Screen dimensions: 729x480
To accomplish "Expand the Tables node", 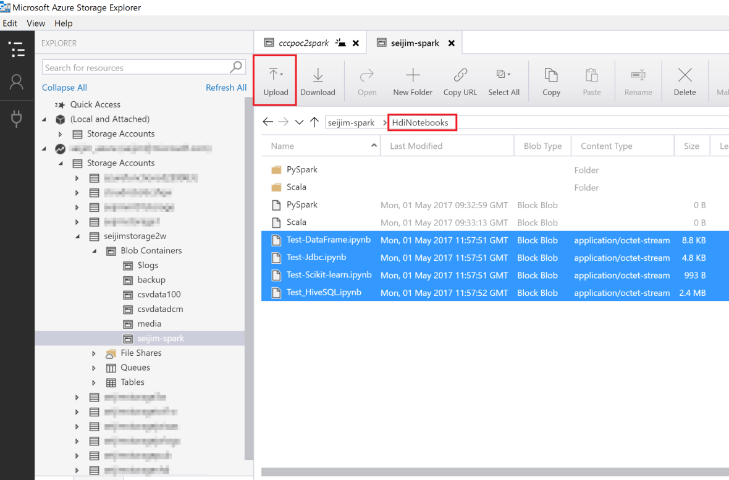I will tap(94, 382).
